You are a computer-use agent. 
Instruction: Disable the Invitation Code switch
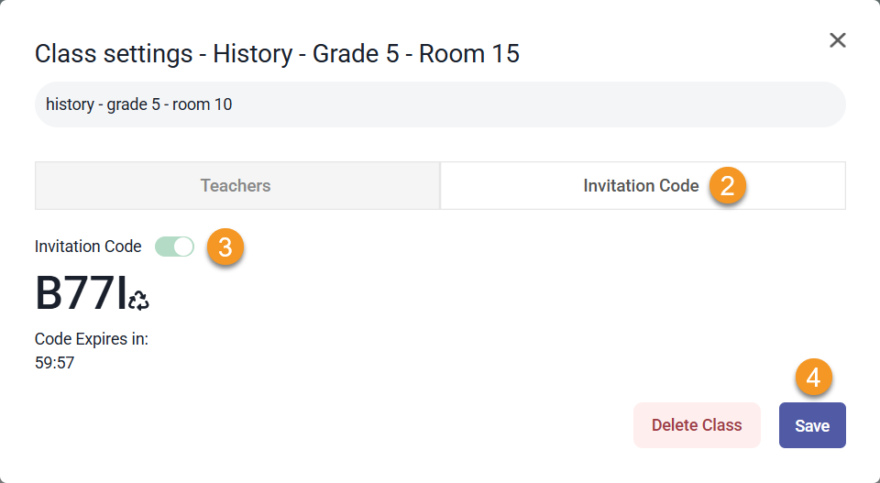point(174,247)
